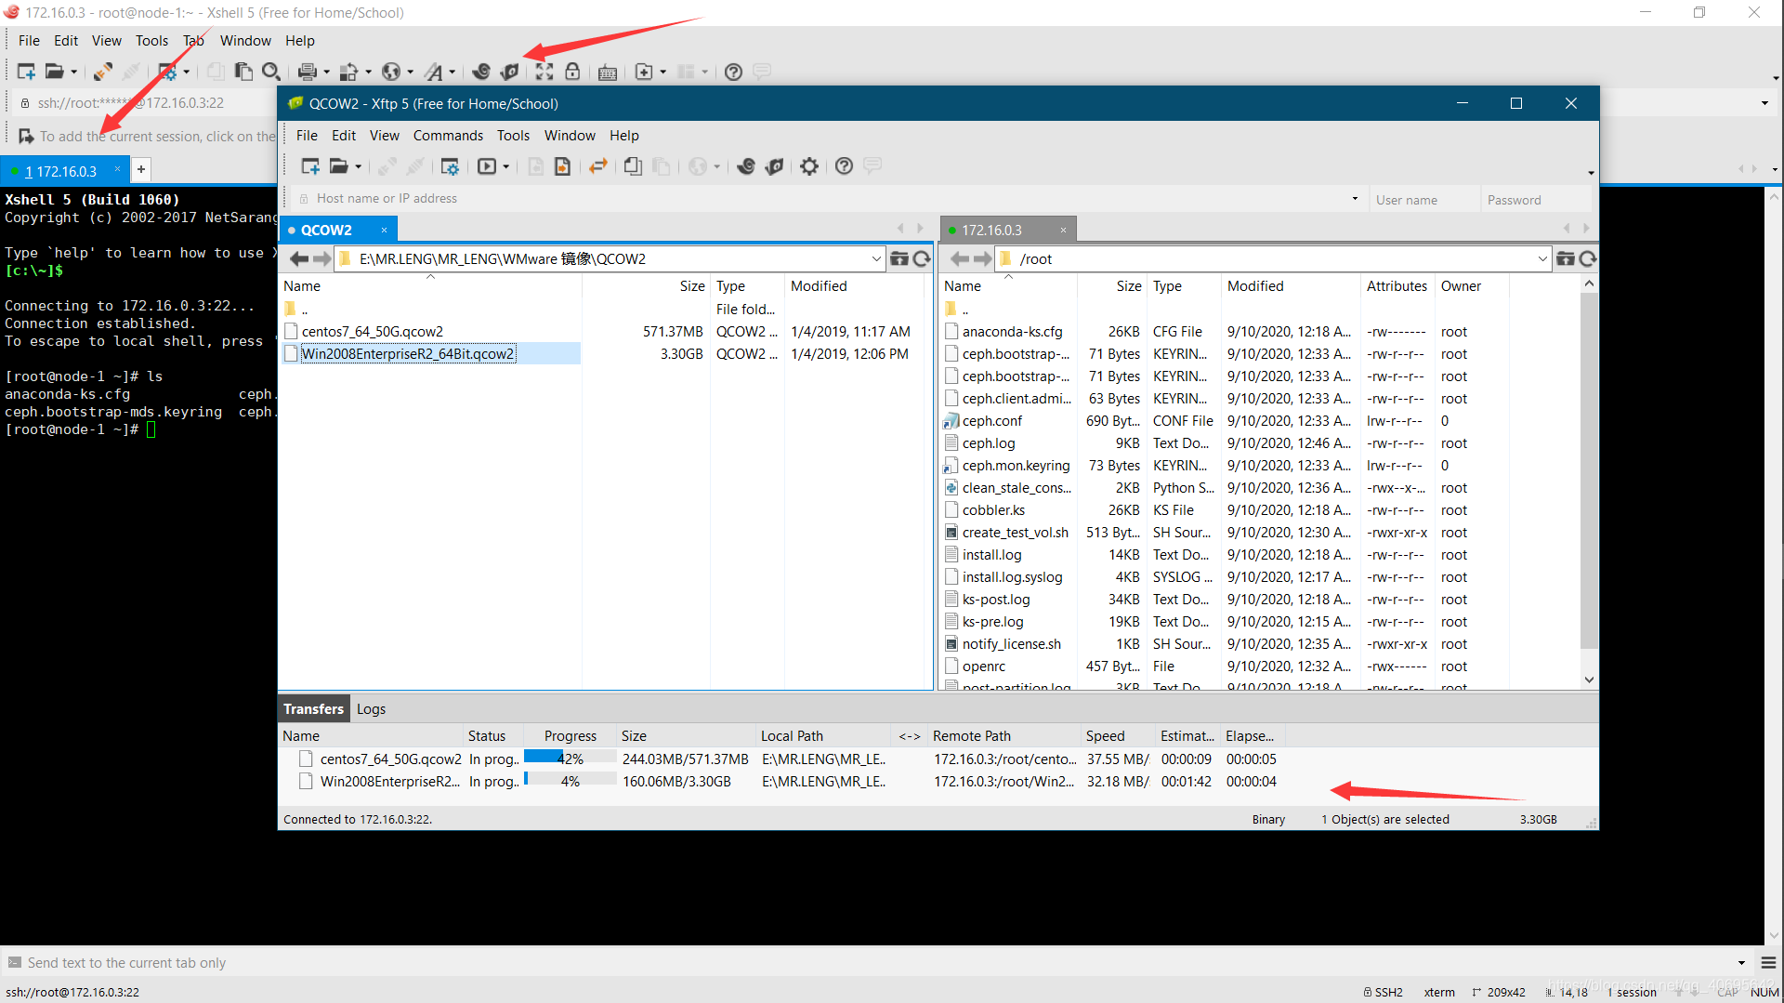Open the Xshell Window menu
The width and height of the screenshot is (1784, 1003).
tap(245, 41)
